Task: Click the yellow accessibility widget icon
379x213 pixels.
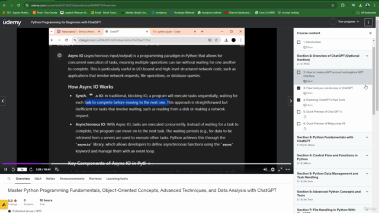Action: click(4, 205)
